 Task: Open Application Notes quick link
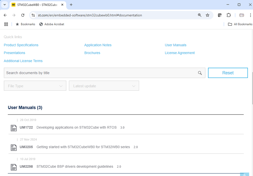click(x=98, y=45)
